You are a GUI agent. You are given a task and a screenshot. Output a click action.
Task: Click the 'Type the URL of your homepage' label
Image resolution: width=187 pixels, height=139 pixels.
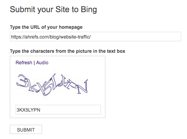46,27
